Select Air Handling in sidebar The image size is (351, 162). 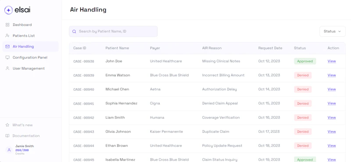point(30,46)
